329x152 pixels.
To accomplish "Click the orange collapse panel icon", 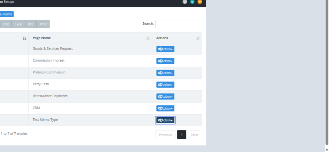I will 200,2.
